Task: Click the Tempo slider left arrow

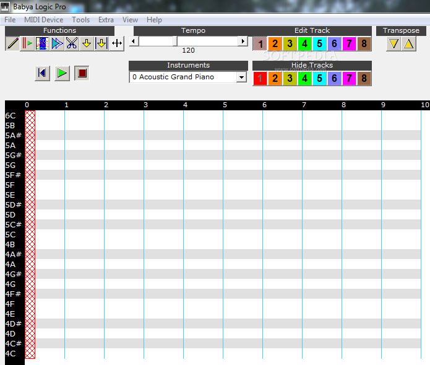Action: [134, 42]
